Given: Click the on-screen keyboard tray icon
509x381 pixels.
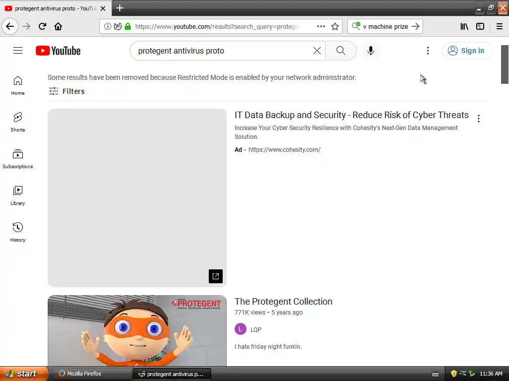Looking at the screenshot, I should [435, 374].
